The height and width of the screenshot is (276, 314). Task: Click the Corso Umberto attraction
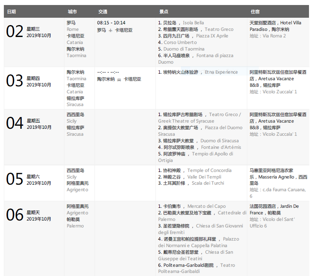(180, 42)
